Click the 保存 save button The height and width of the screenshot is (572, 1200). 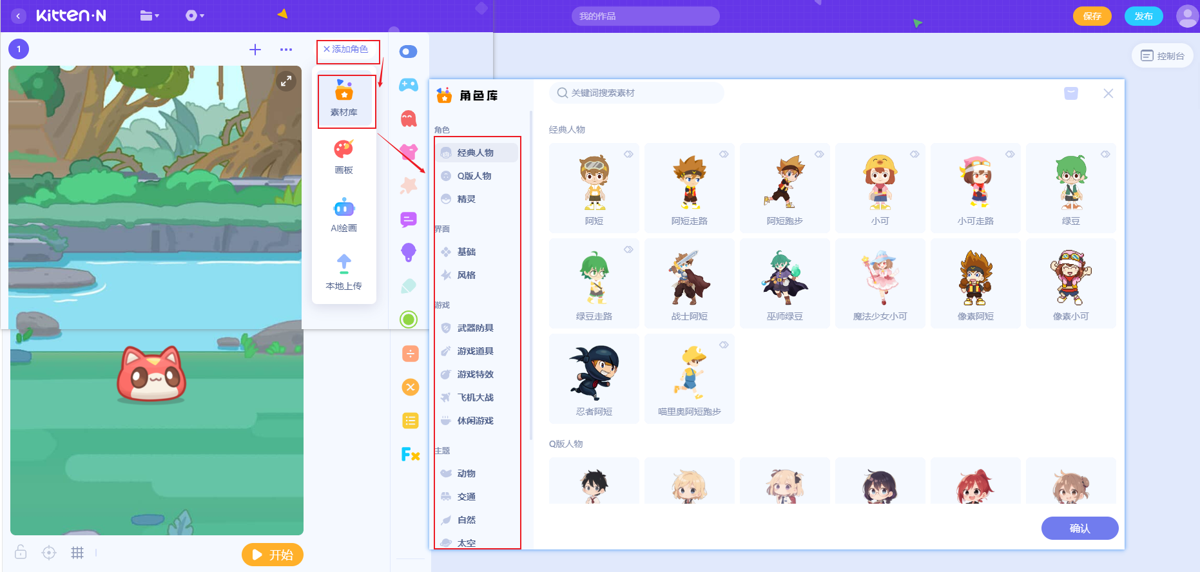1092,16
